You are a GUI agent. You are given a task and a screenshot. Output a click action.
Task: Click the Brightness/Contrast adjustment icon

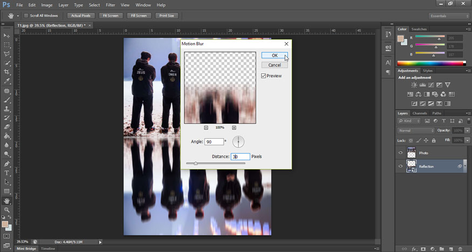(x=414, y=85)
